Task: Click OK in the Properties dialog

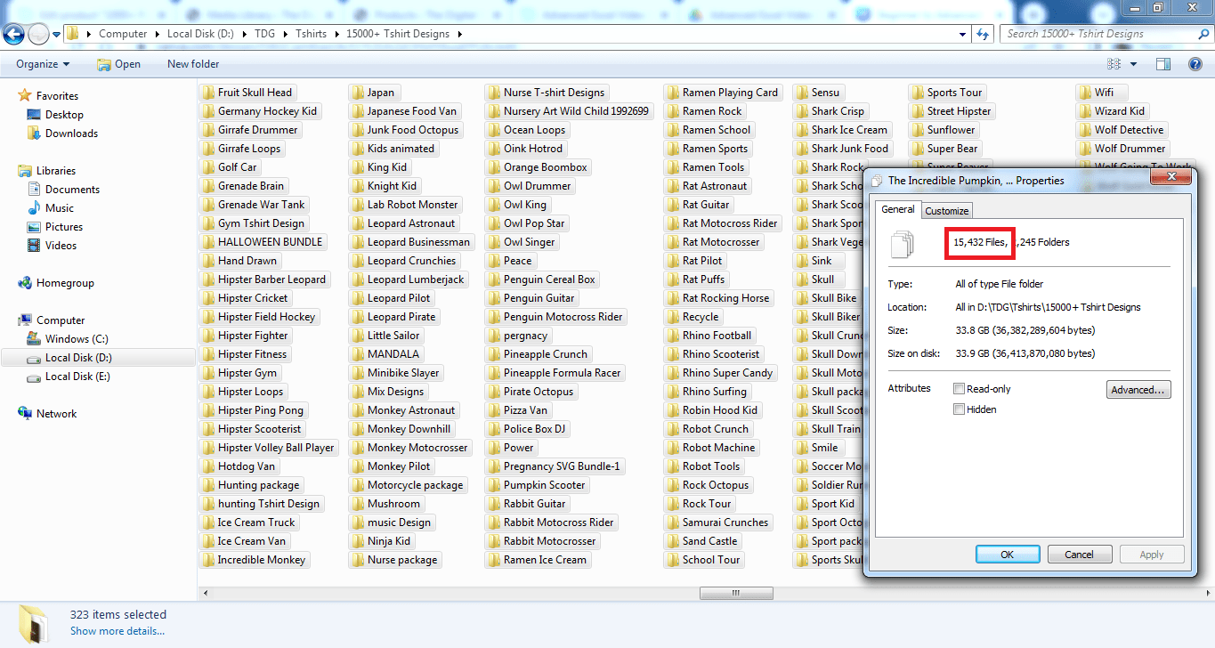Action: 1008,555
